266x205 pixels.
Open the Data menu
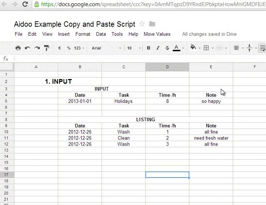point(101,34)
